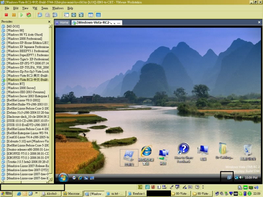Click the Vista taskbar clock 10:09 PM
This screenshot has width=263, height=197.
point(251,178)
